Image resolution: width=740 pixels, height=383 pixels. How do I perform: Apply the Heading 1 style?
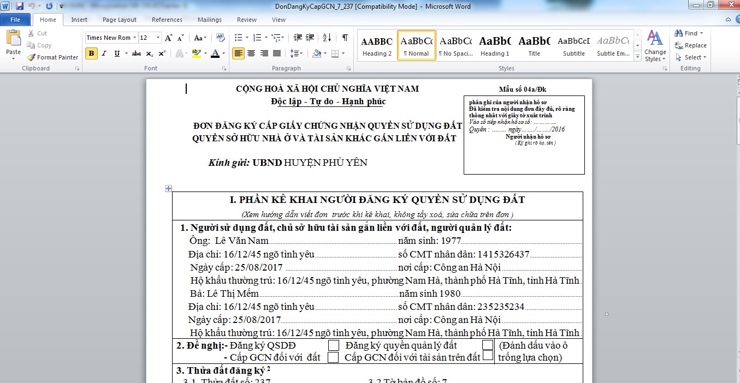(x=495, y=45)
